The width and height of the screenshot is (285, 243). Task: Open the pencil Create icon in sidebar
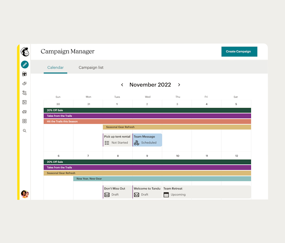click(25, 64)
